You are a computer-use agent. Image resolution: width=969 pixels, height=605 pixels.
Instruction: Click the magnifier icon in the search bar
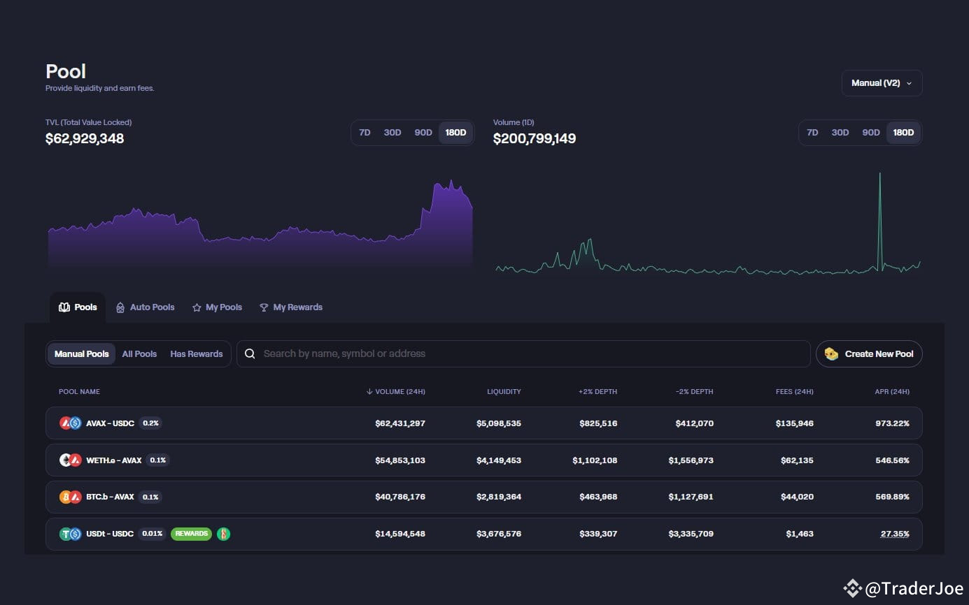(250, 353)
